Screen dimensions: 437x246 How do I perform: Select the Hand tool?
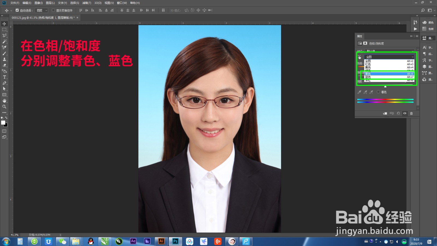point(4,101)
